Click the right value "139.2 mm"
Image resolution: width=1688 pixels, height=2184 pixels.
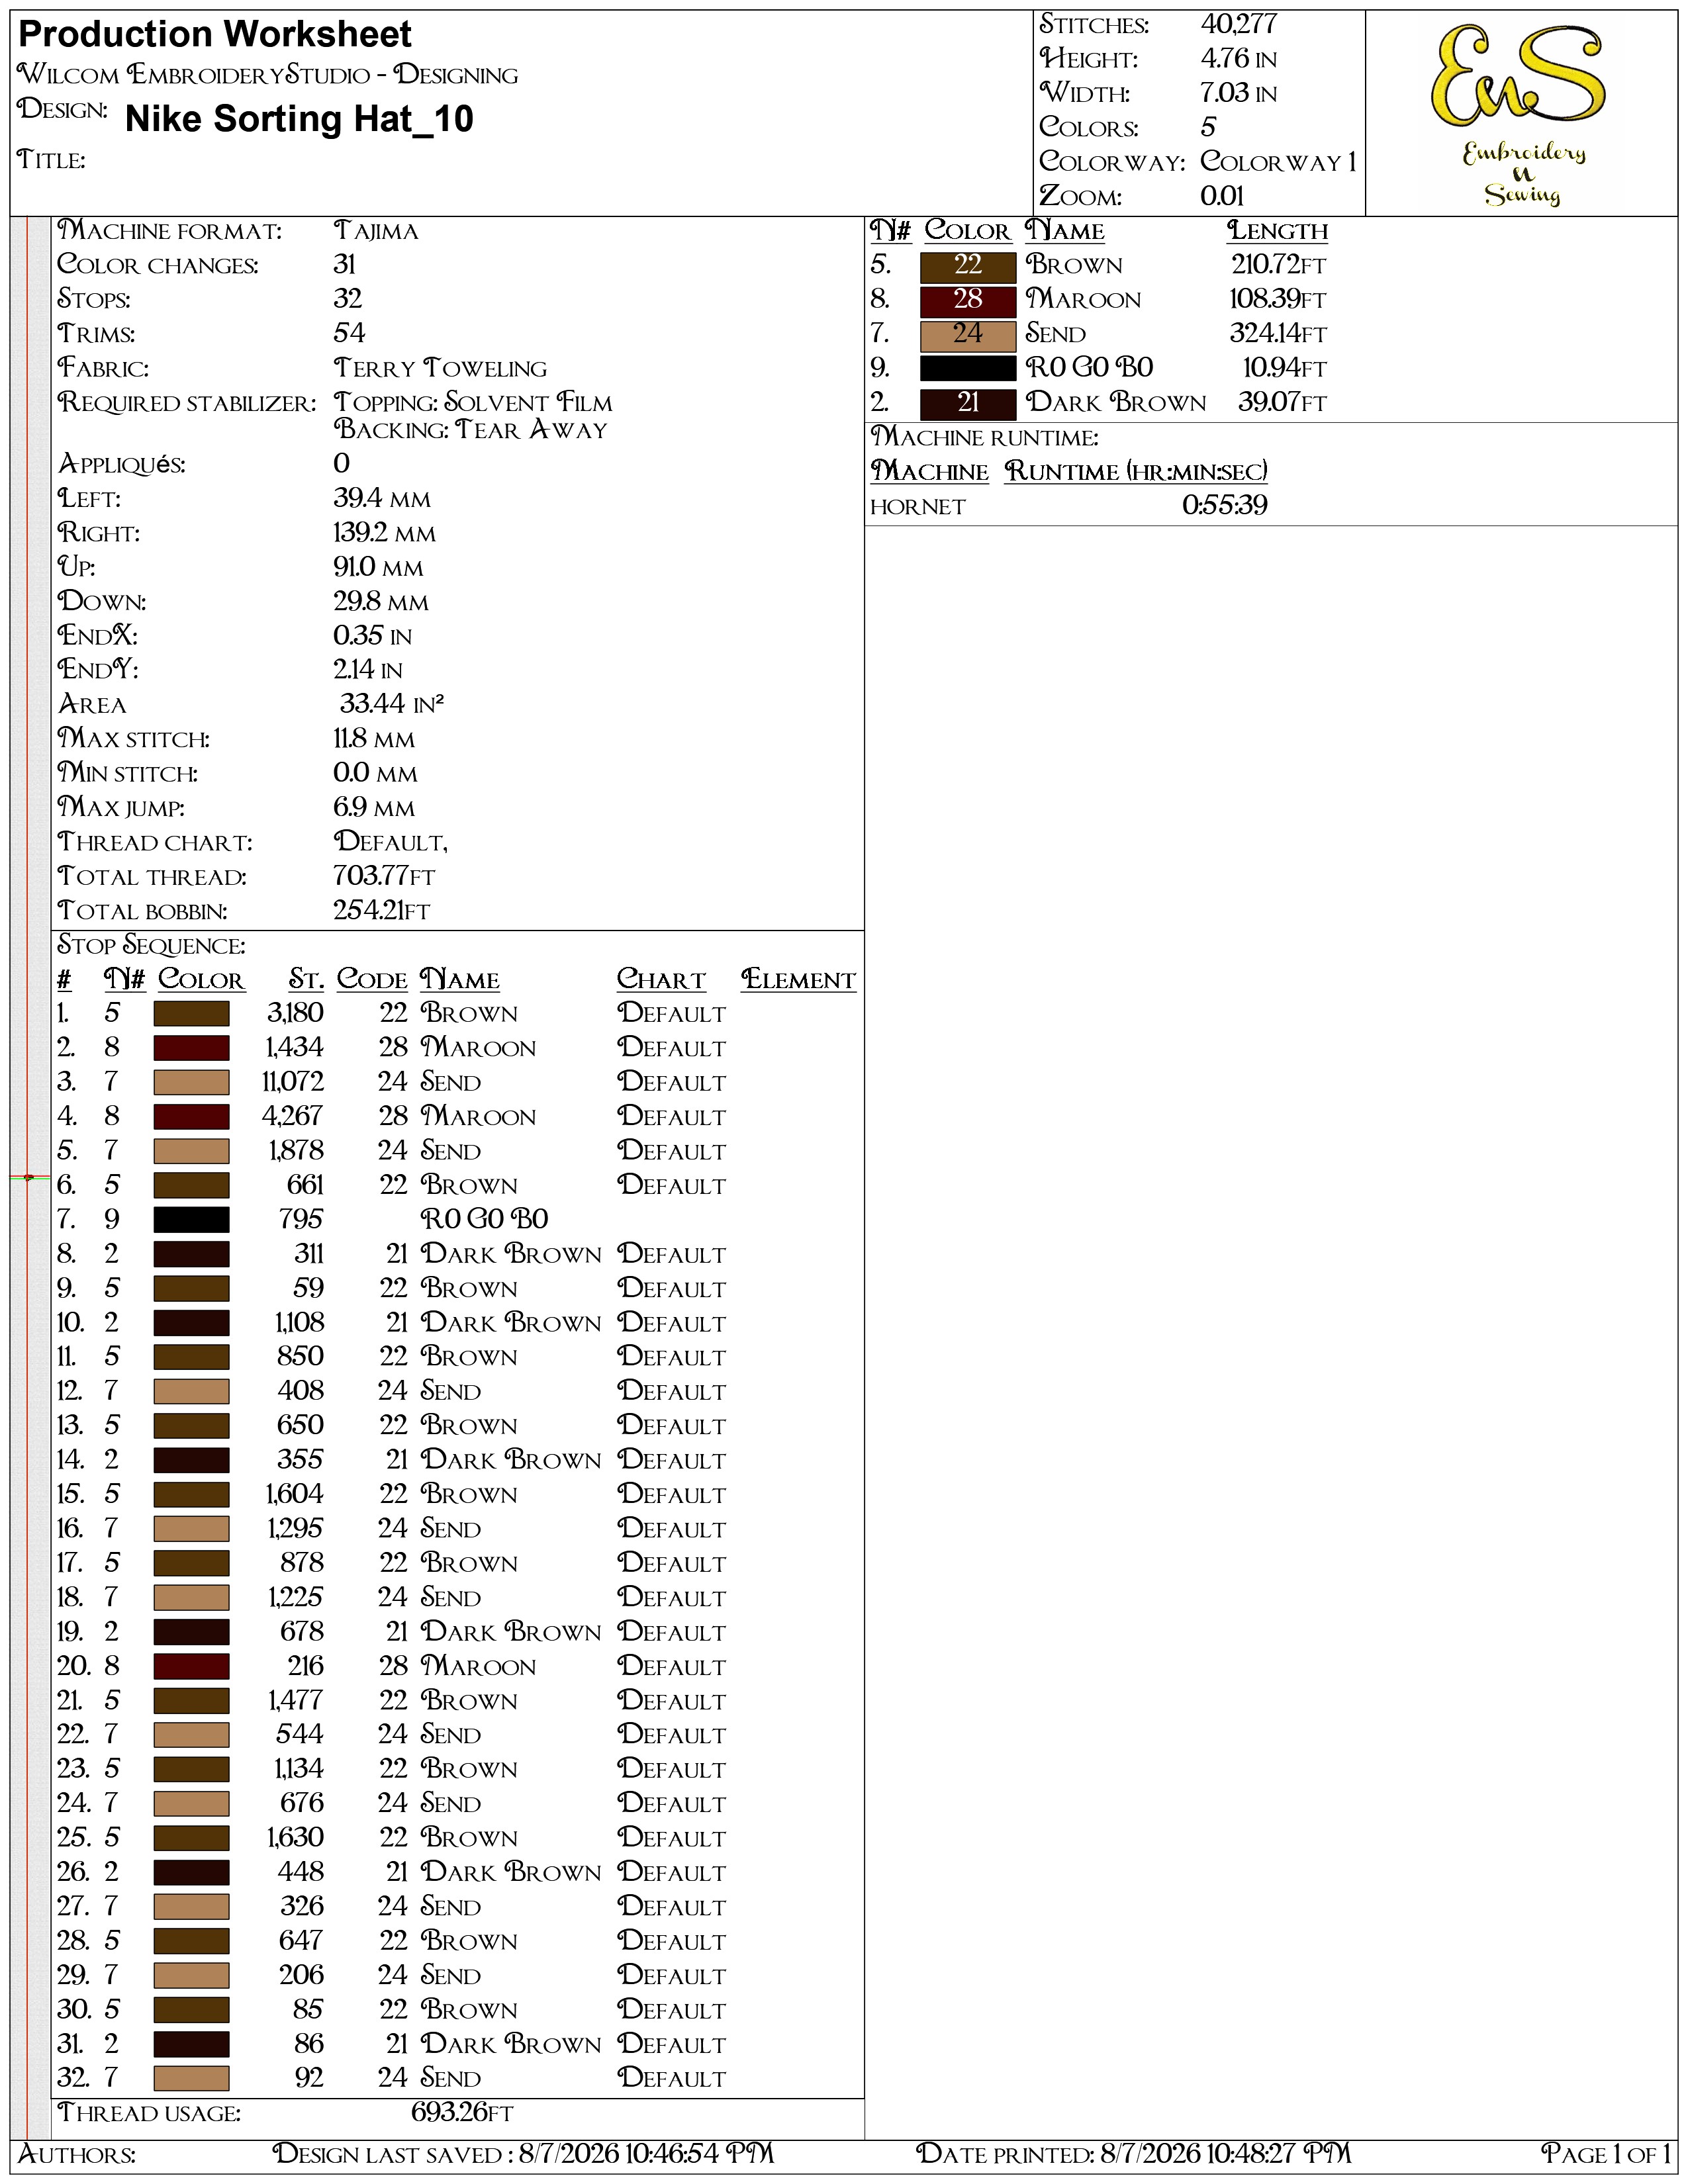click(x=385, y=533)
